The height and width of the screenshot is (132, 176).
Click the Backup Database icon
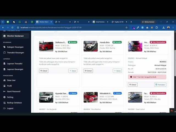click(x=4, y=103)
